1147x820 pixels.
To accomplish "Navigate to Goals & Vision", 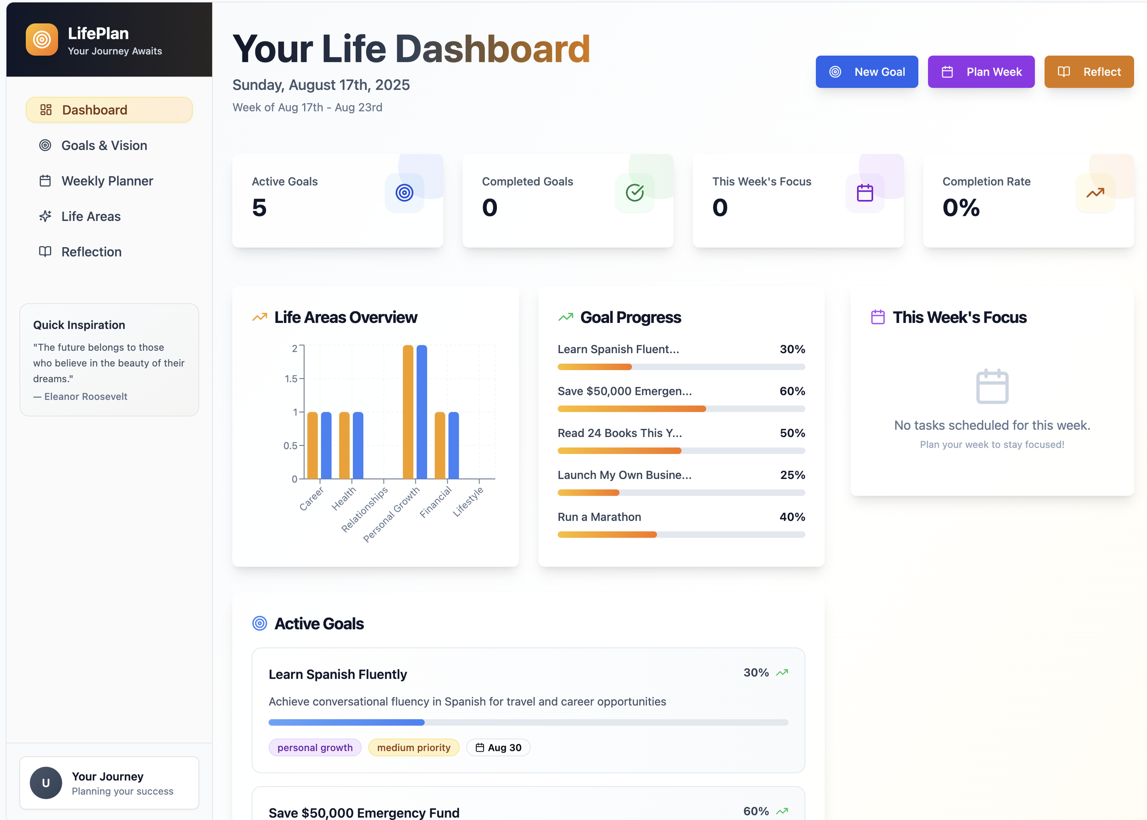I will pos(109,145).
